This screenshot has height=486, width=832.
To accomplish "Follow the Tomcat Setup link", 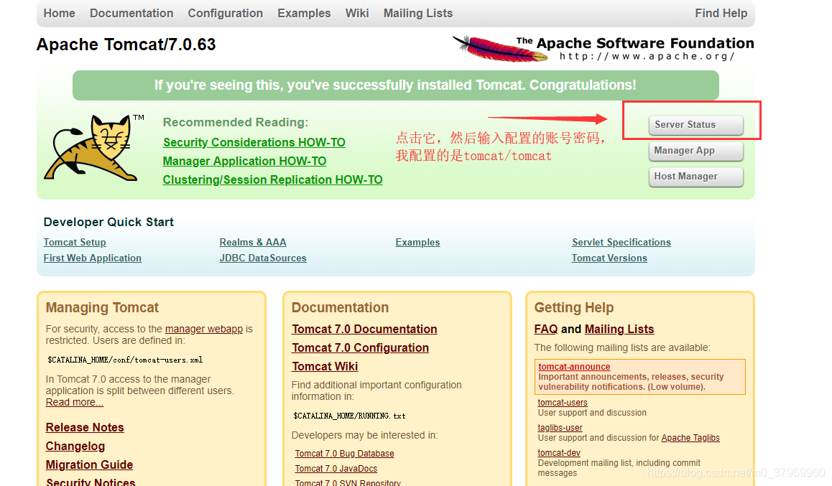I will click(x=75, y=242).
